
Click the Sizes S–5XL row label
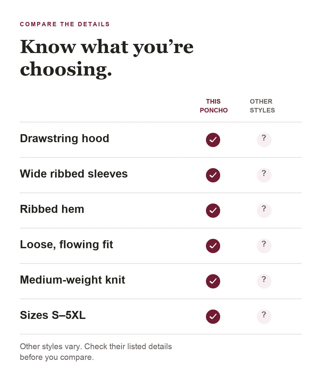click(53, 315)
